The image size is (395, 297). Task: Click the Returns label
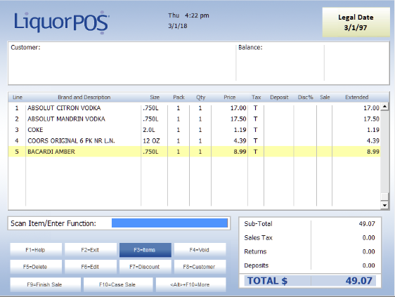(x=255, y=251)
